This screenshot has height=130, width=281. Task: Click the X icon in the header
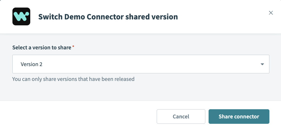tap(271, 13)
